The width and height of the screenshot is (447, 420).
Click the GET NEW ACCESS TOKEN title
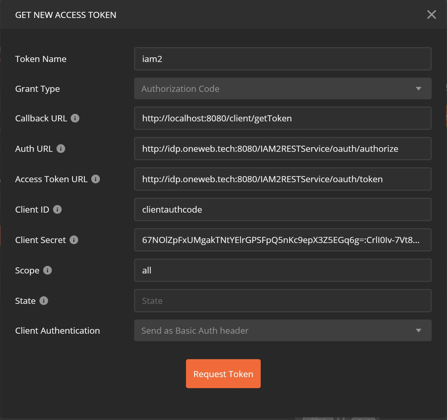coord(66,15)
